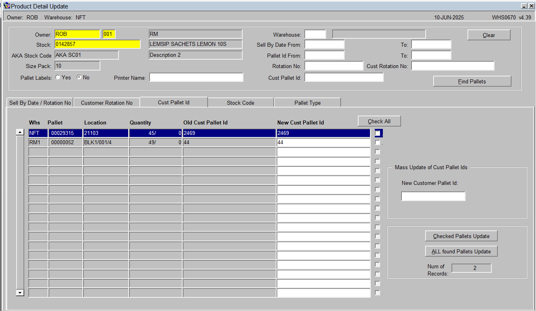Select Yes for Pallet Labels
This screenshot has width=536, height=311.
pyautogui.click(x=58, y=77)
